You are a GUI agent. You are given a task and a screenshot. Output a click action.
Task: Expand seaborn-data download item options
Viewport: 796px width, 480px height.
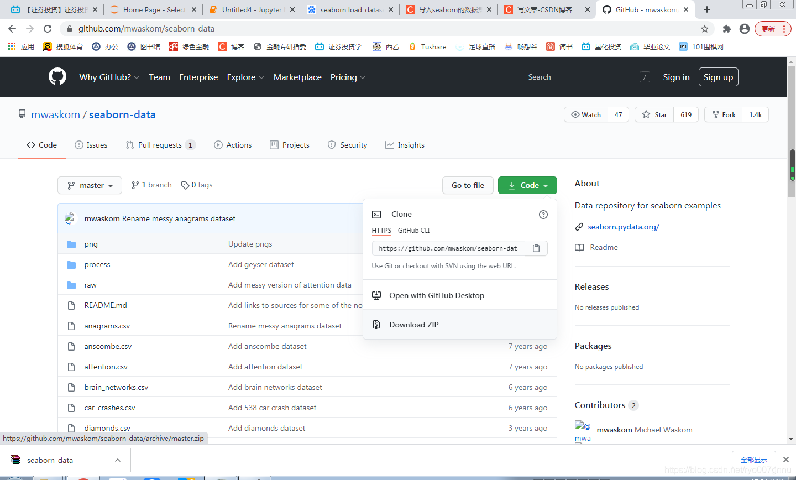click(118, 460)
